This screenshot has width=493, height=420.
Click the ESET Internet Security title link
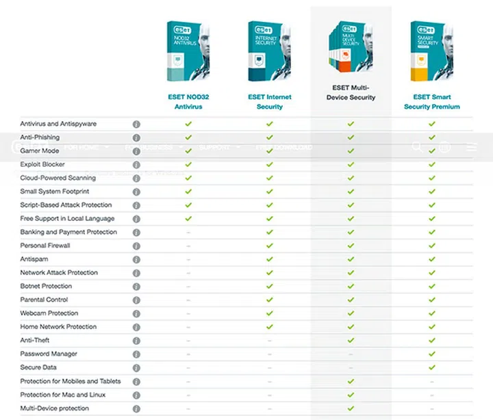coord(269,101)
